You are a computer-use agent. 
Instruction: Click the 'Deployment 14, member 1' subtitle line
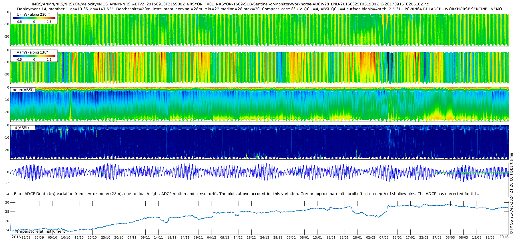point(260,9)
